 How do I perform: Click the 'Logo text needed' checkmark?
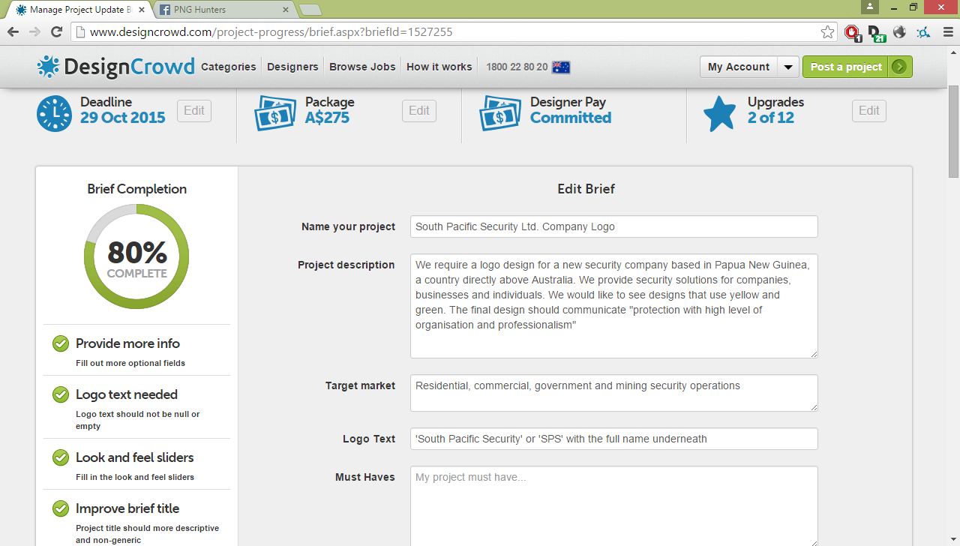coord(61,394)
